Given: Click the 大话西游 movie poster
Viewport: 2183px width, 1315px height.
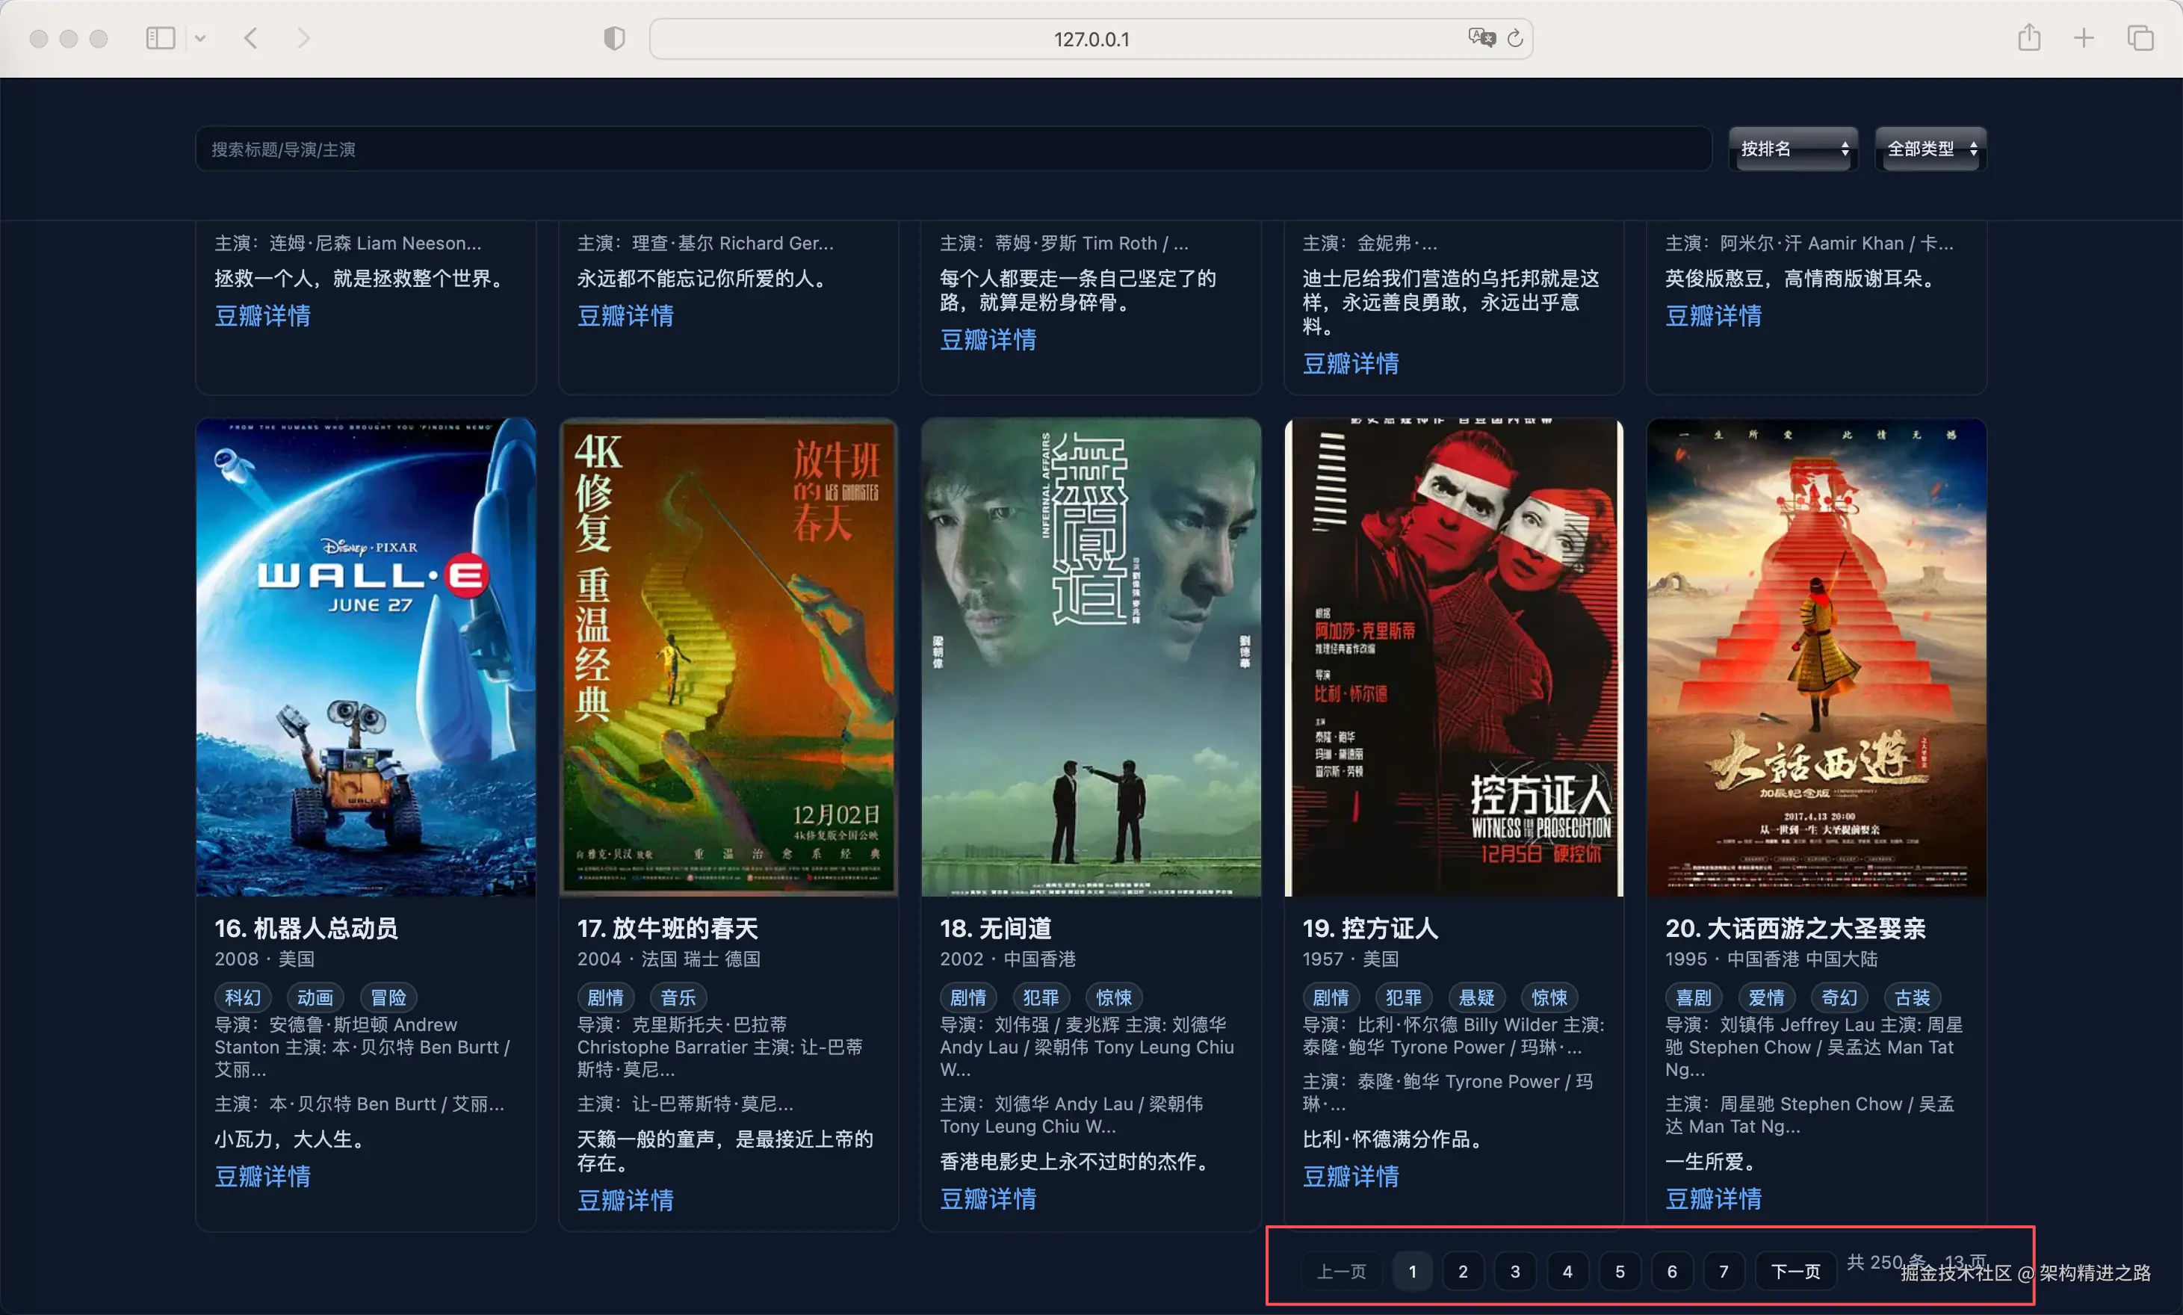Looking at the screenshot, I should pyautogui.click(x=1816, y=657).
